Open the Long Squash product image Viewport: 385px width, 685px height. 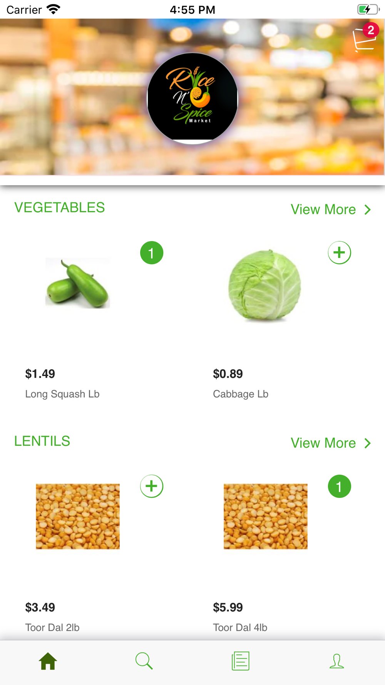[78, 284]
